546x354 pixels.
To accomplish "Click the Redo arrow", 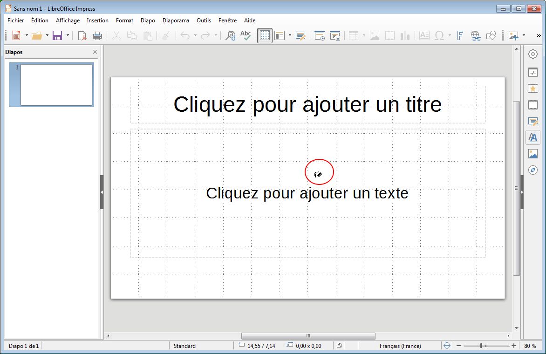I will [x=205, y=35].
